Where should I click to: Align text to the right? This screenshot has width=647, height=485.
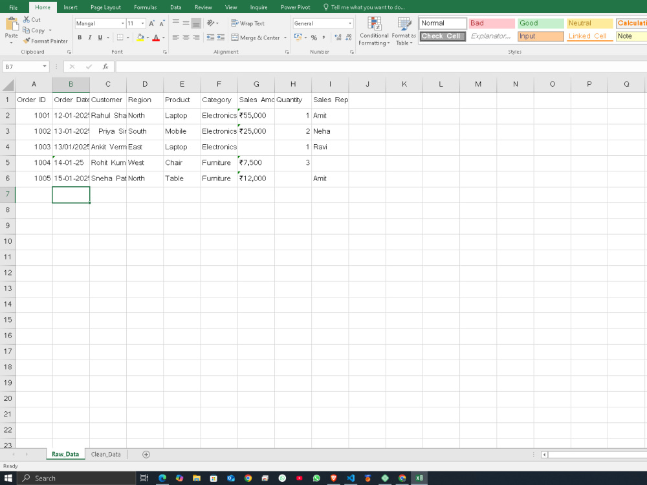pyautogui.click(x=197, y=38)
